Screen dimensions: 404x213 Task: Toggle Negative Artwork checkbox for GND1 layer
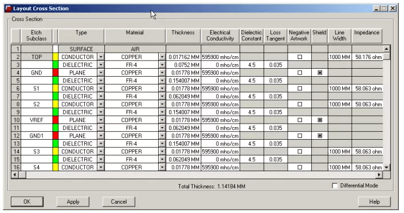pyautogui.click(x=300, y=136)
